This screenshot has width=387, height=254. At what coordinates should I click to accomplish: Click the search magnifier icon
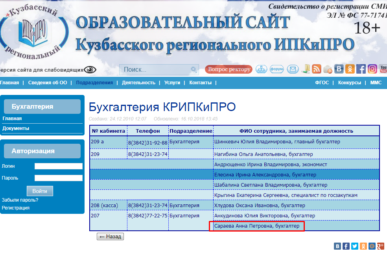(193, 70)
